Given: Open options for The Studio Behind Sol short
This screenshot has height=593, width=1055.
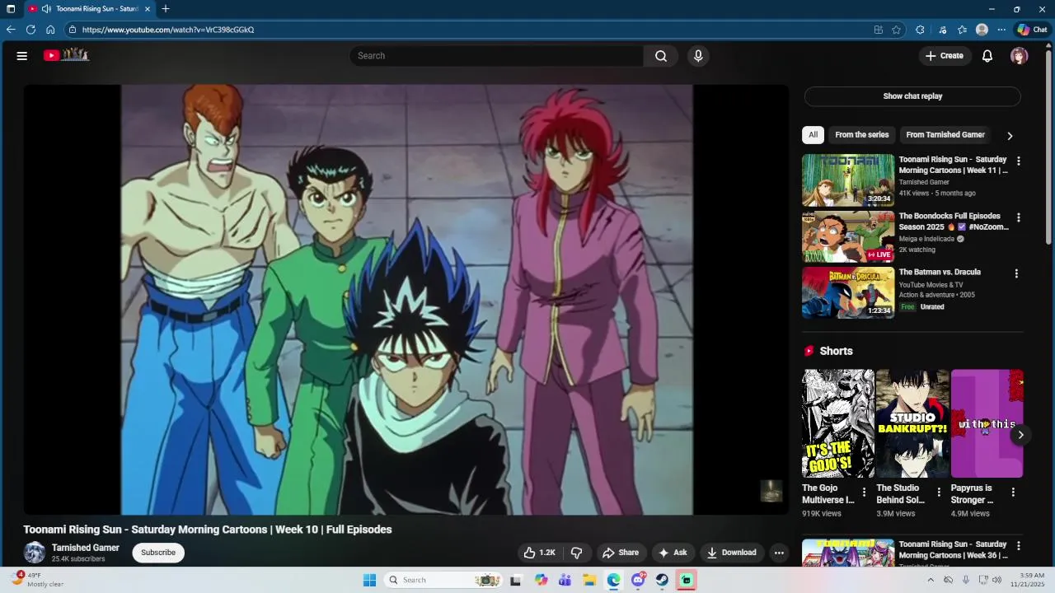Looking at the screenshot, I should point(939,493).
